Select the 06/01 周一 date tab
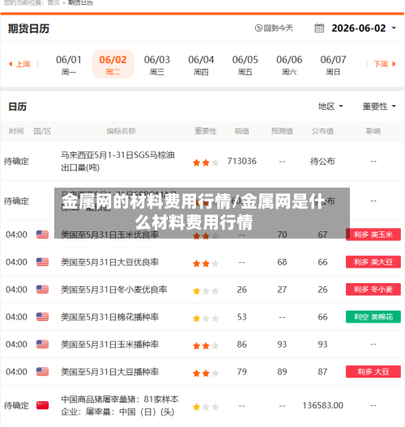405x427 pixels. coord(69,65)
